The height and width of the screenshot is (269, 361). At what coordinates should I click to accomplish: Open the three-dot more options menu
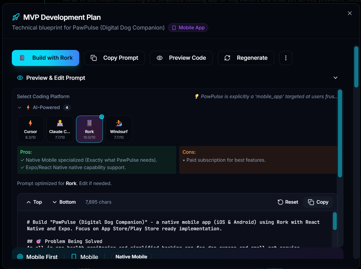pyautogui.click(x=286, y=58)
